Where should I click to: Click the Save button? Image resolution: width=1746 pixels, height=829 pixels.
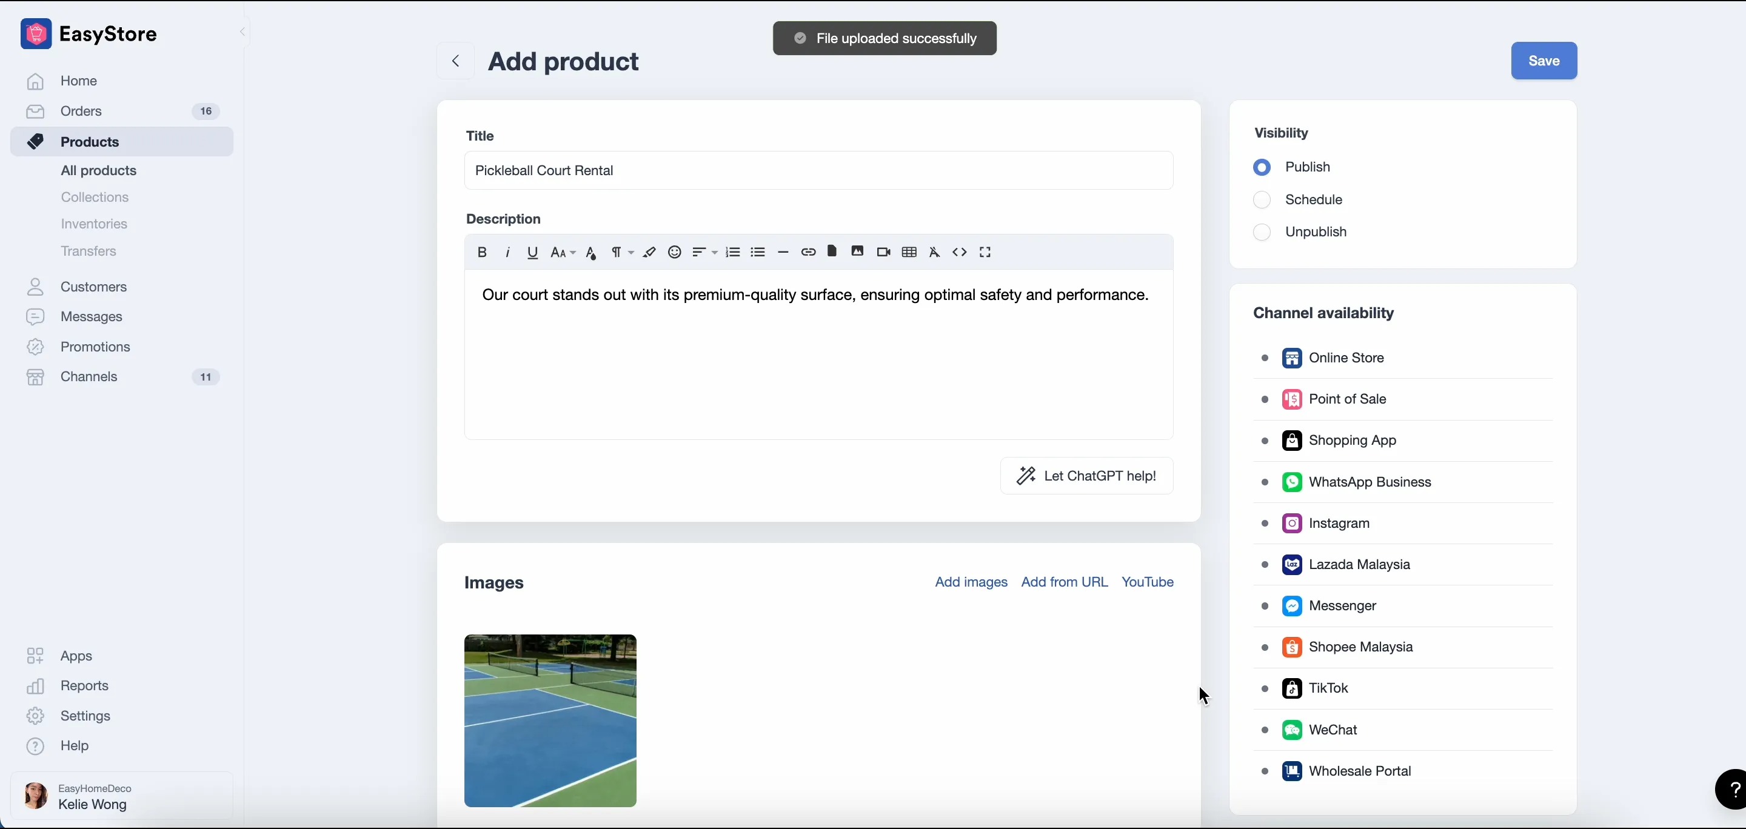[x=1544, y=60]
